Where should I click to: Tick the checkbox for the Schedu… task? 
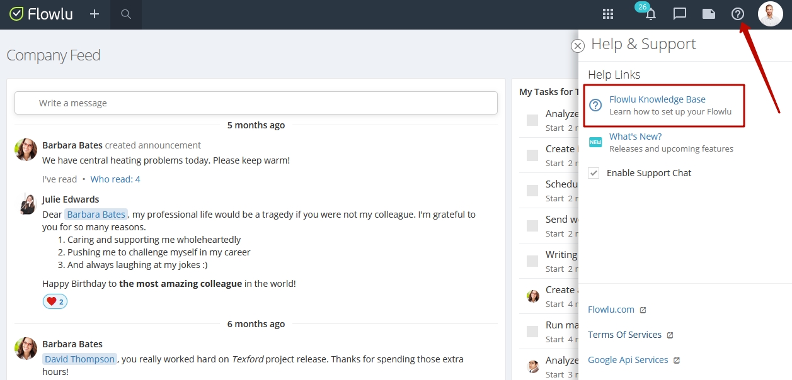click(532, 190)
